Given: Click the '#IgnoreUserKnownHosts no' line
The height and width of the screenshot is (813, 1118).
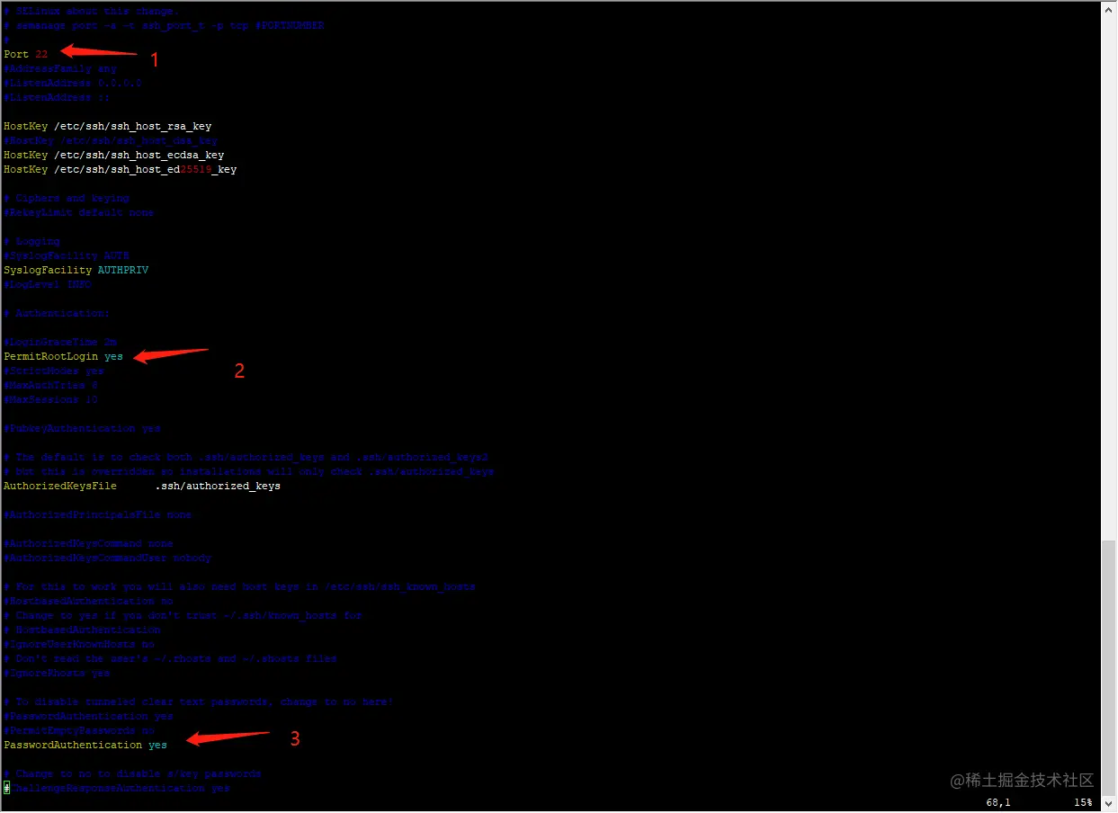Looking at the screenshot, I should pos(79,645).
